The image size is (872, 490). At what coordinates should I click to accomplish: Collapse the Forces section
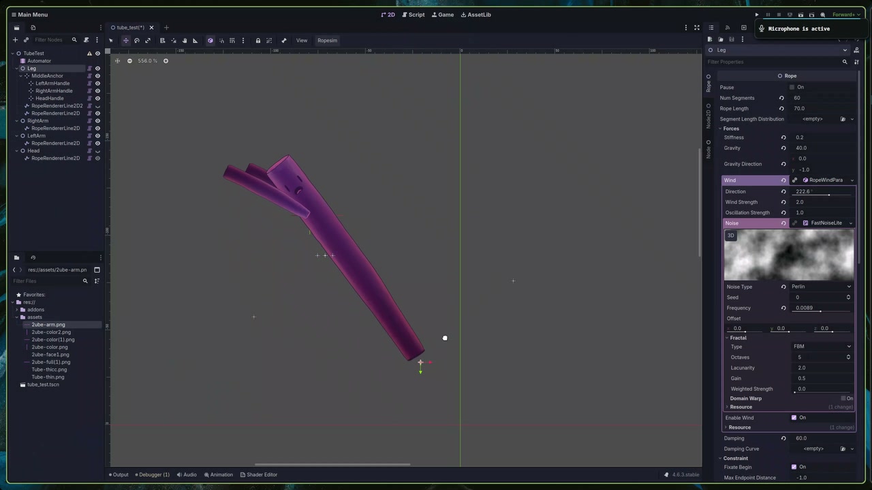[731, 129]
